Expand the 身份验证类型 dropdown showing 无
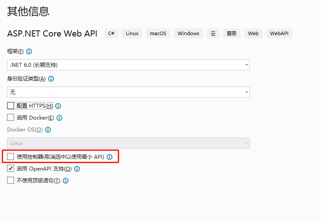The height and width of the screenshot is (222, 321). click(x=128, y=92)
